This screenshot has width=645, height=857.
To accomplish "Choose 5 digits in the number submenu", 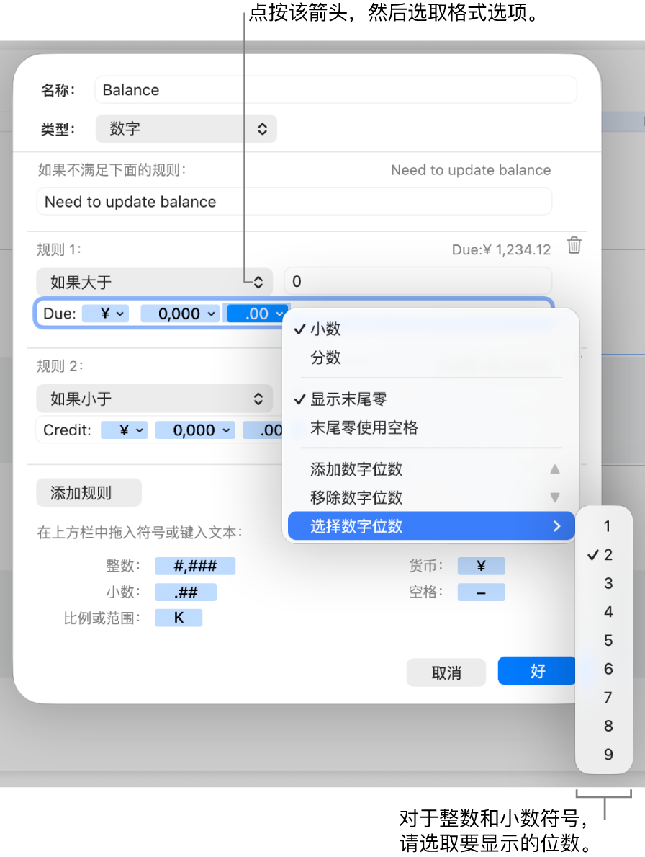I will [x=607, y=640].
